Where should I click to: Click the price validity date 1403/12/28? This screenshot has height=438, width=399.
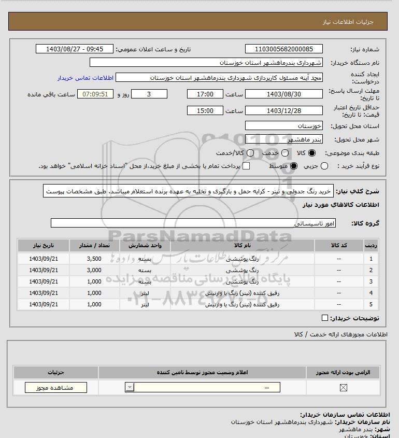[283, 110]
